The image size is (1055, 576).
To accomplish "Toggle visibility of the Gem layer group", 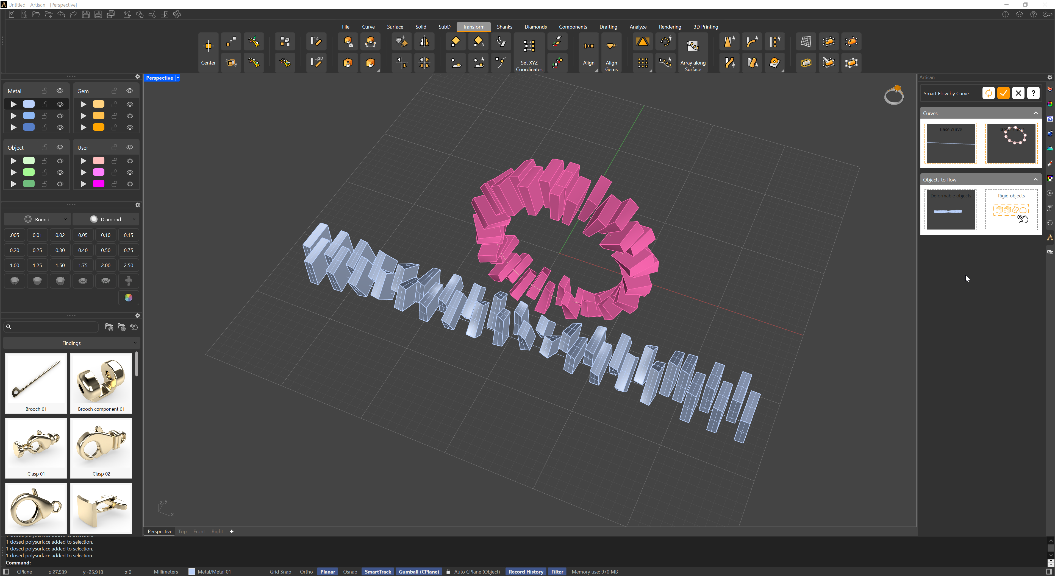I will pyautogui.click(x=129, y=91).
